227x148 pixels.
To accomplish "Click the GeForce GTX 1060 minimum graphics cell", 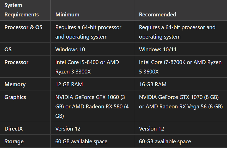I will point(90,106).
